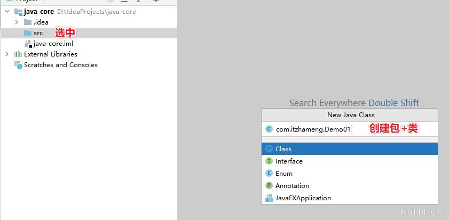Click the java-core.iml file icon

(28, 44)
